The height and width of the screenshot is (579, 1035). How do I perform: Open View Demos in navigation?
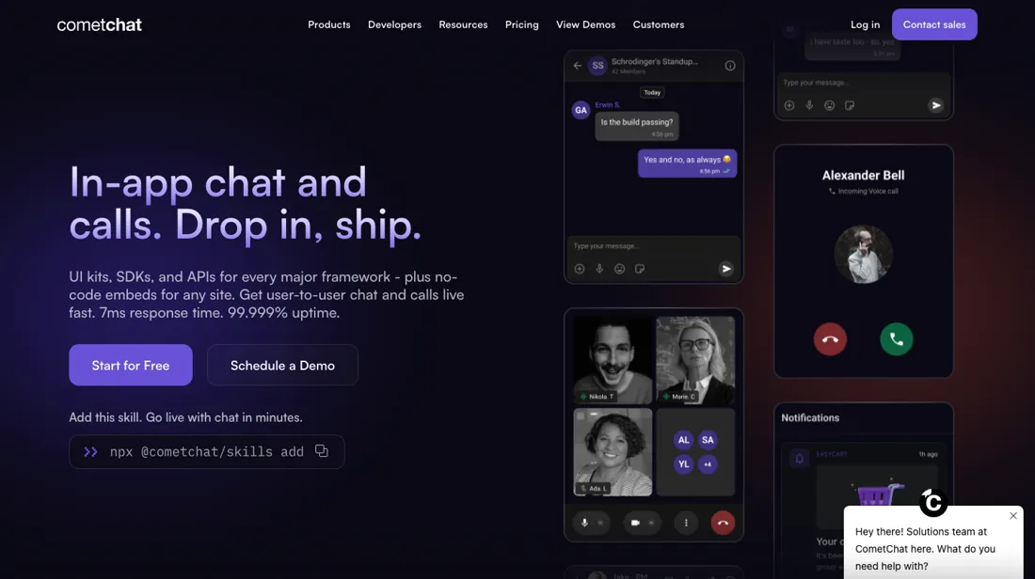585,24
